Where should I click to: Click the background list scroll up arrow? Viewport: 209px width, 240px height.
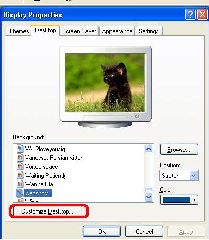click(x=149, y=149)
